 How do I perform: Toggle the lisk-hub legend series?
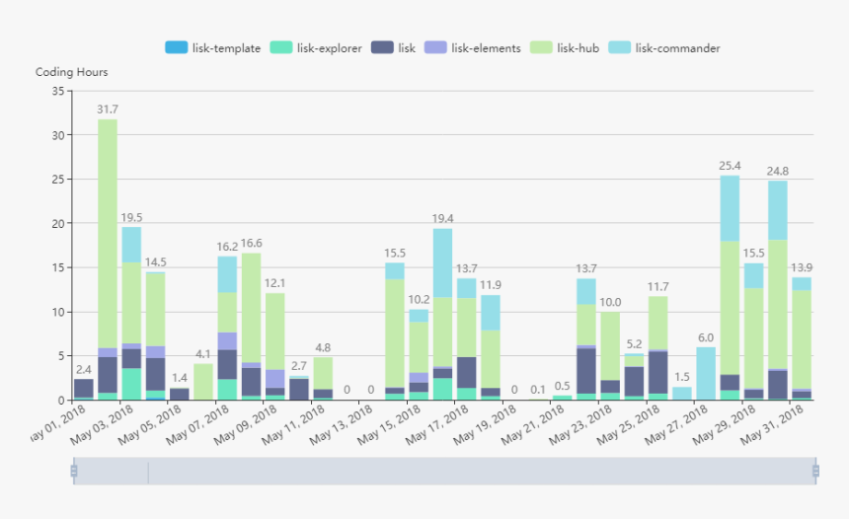click(x=565, y=47)
